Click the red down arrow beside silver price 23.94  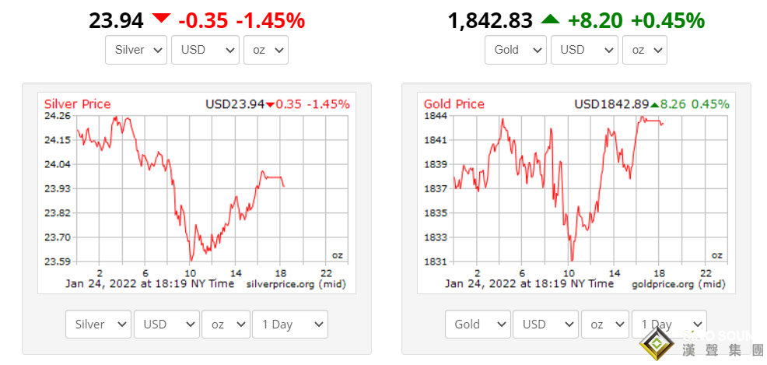[161, 19]
